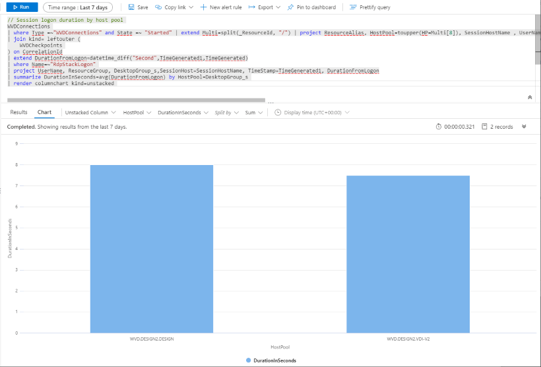Click the WVD.DESIGN2.DESIGN axis label

point(152,339)
